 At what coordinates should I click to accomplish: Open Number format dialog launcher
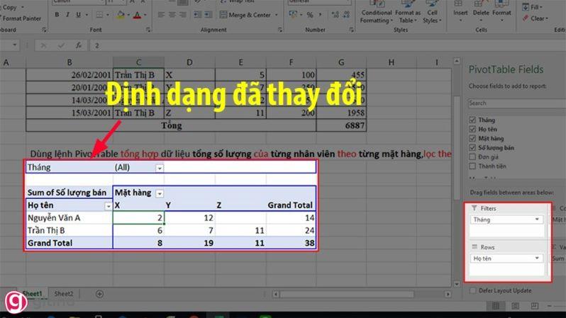[x=352, y=30]
